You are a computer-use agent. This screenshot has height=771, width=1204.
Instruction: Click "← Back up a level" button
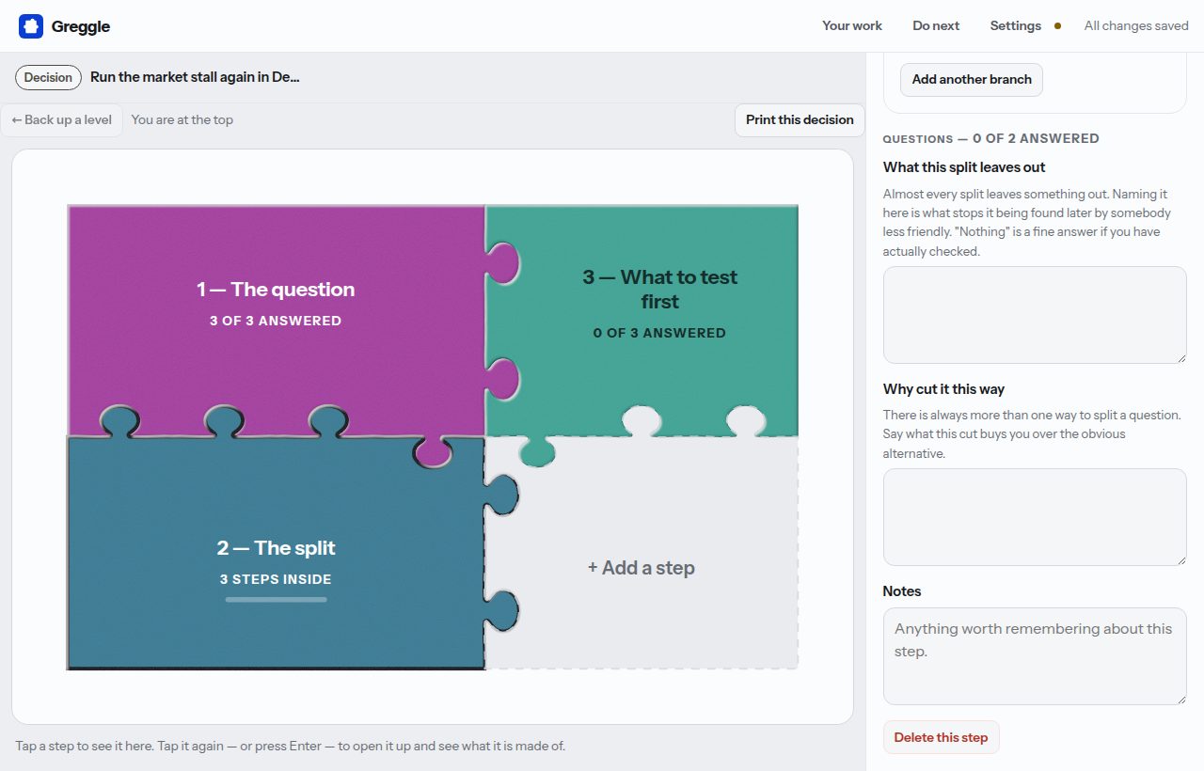point(62,119)
